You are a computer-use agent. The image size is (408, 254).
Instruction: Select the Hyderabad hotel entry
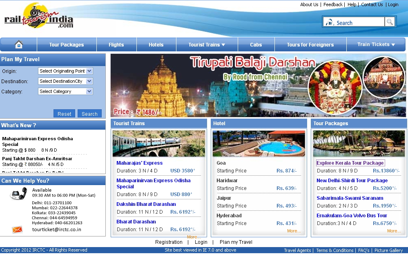coord(229,215)
